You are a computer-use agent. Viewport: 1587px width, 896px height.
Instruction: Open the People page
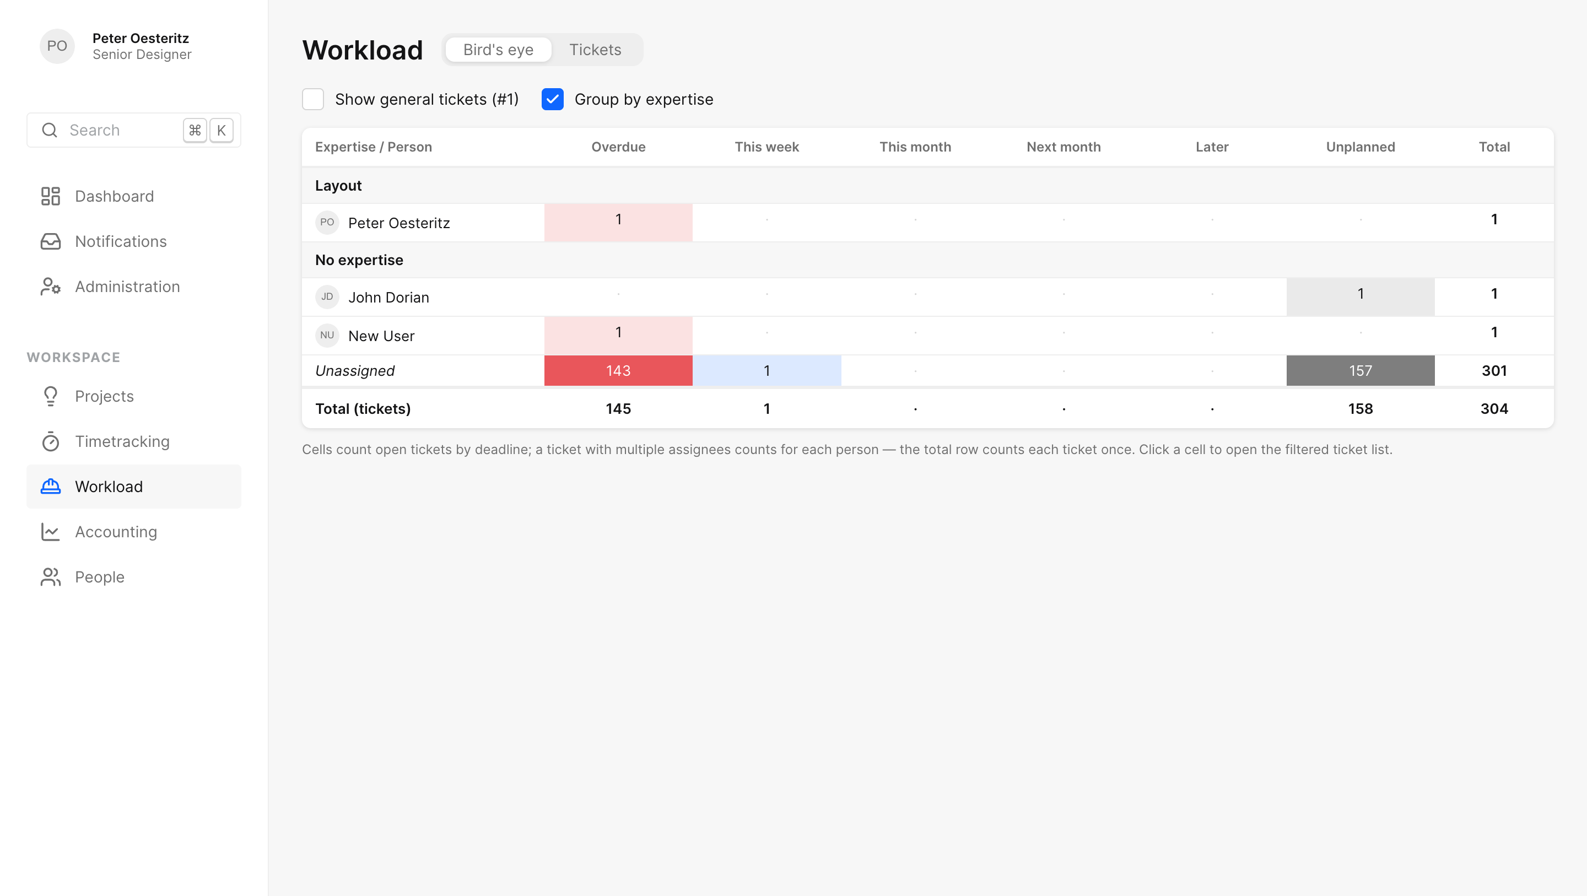(134, 577)
